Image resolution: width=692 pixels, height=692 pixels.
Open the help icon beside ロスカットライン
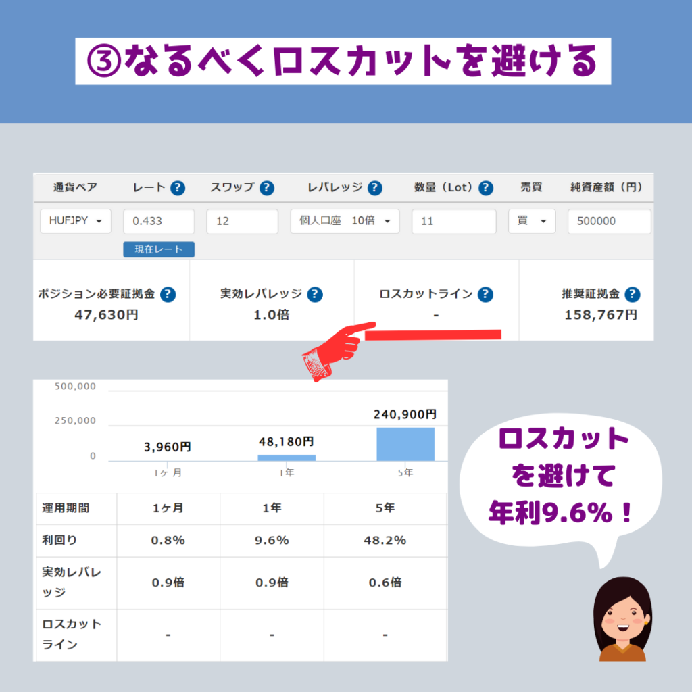485,295
